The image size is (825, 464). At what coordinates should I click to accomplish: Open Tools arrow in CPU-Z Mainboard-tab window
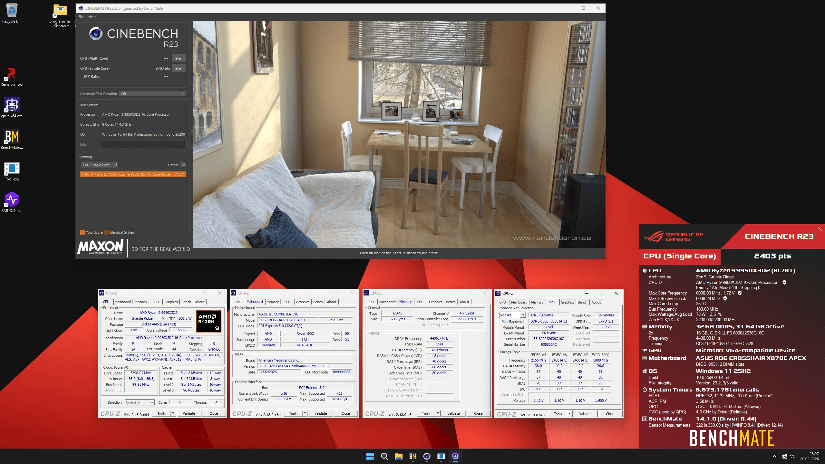click(x=305, y=413)
